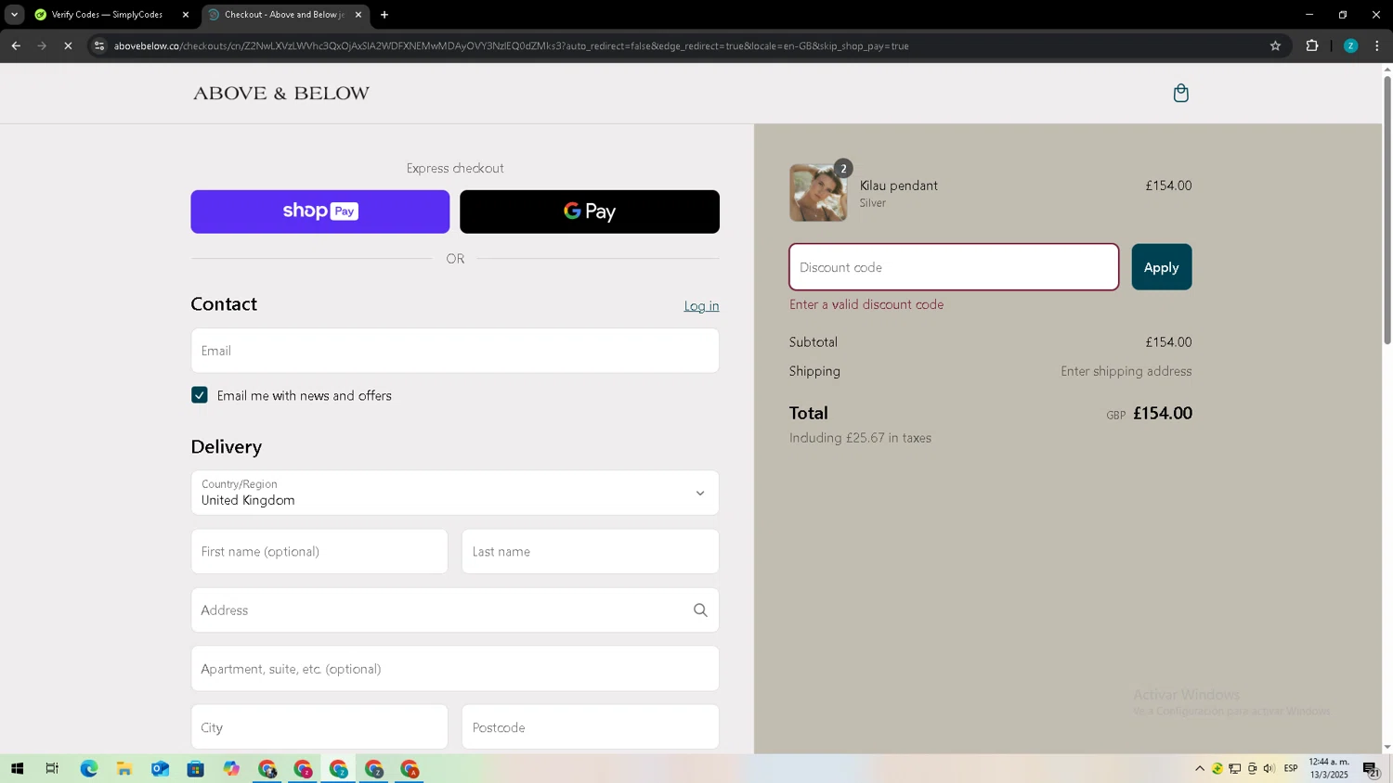1393x783 pixels.
Task: Click the Enter shipping address text
Action: coord(1126,371)
